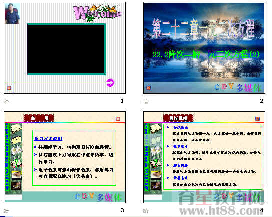Click the animation star under slide 4
Viewport: 272px width, 217px height.
(146, 211)
